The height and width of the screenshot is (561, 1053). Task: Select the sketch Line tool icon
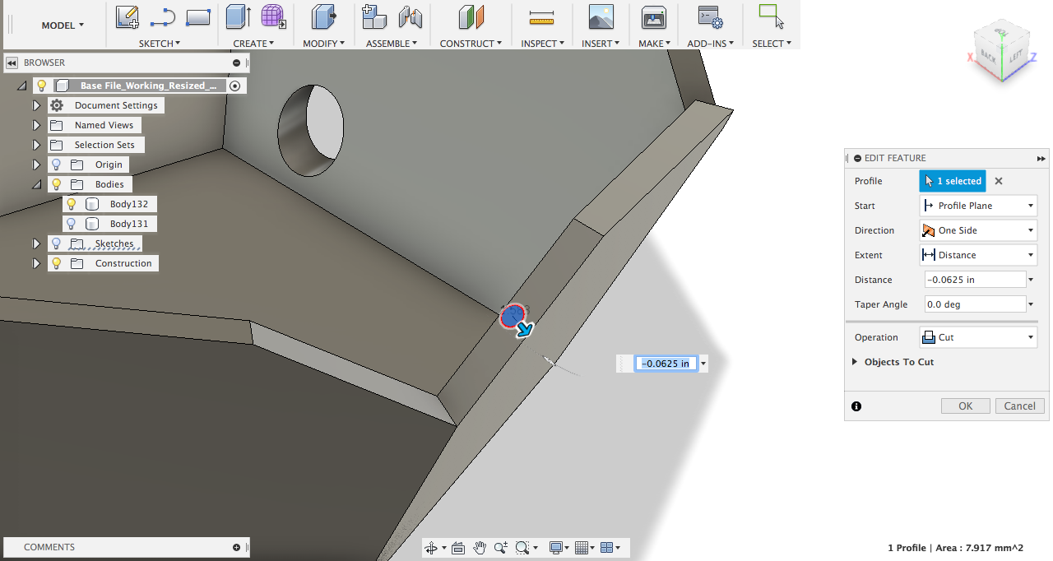[x=163, y=16]
